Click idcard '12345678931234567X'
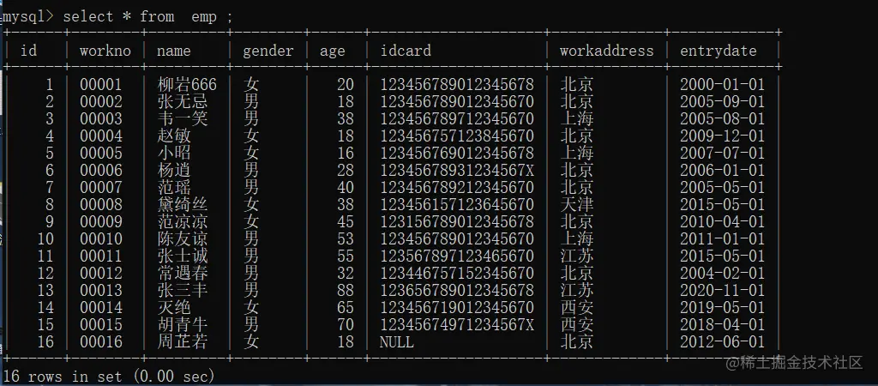Image resolution: width=878 pixels, height=386 pixels. [457, 171]
